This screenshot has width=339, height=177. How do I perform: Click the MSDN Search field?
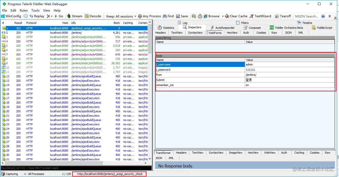[x=307, y=16]
